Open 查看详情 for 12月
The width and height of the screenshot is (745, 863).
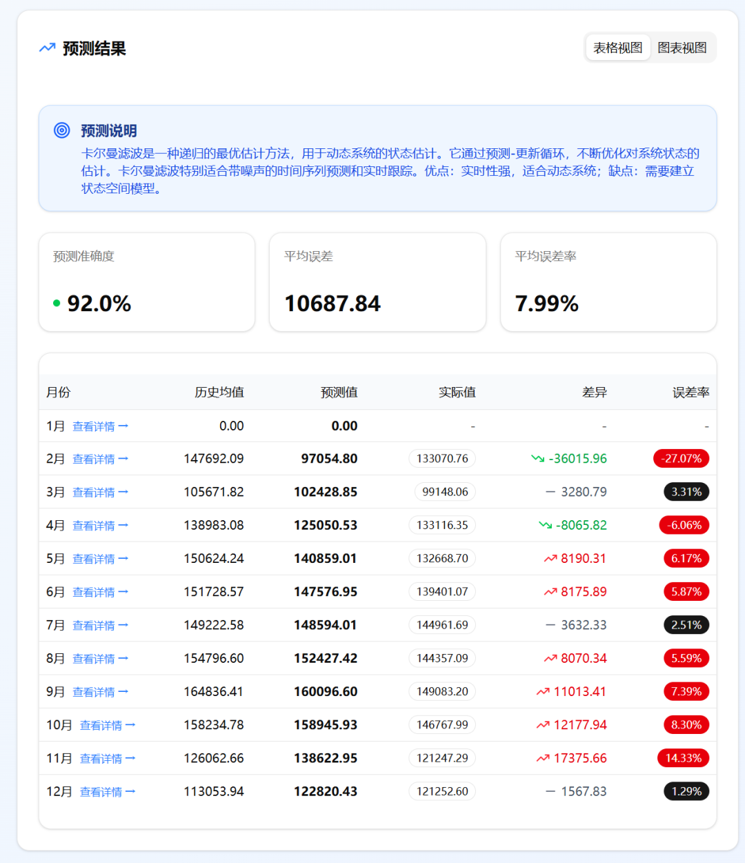point(107,792)
